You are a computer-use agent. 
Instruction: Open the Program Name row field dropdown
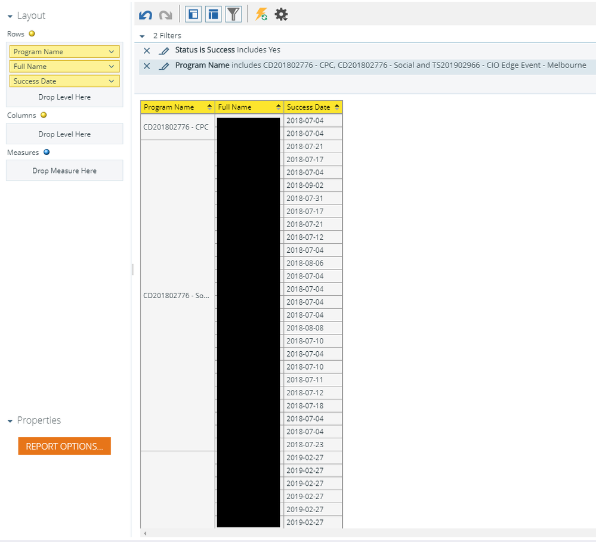112,52
